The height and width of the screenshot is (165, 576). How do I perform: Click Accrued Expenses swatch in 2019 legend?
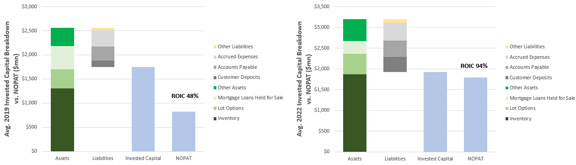(215, 57)
